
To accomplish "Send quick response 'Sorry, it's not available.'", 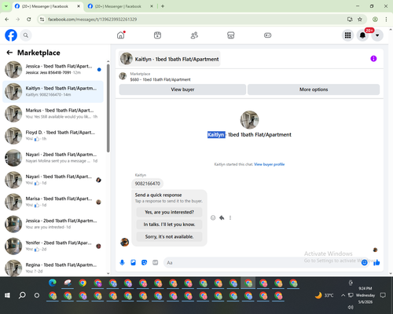I will pyautogui.click(x=169, y=236).
